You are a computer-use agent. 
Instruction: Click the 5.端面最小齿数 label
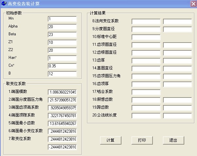coord(22,123)
